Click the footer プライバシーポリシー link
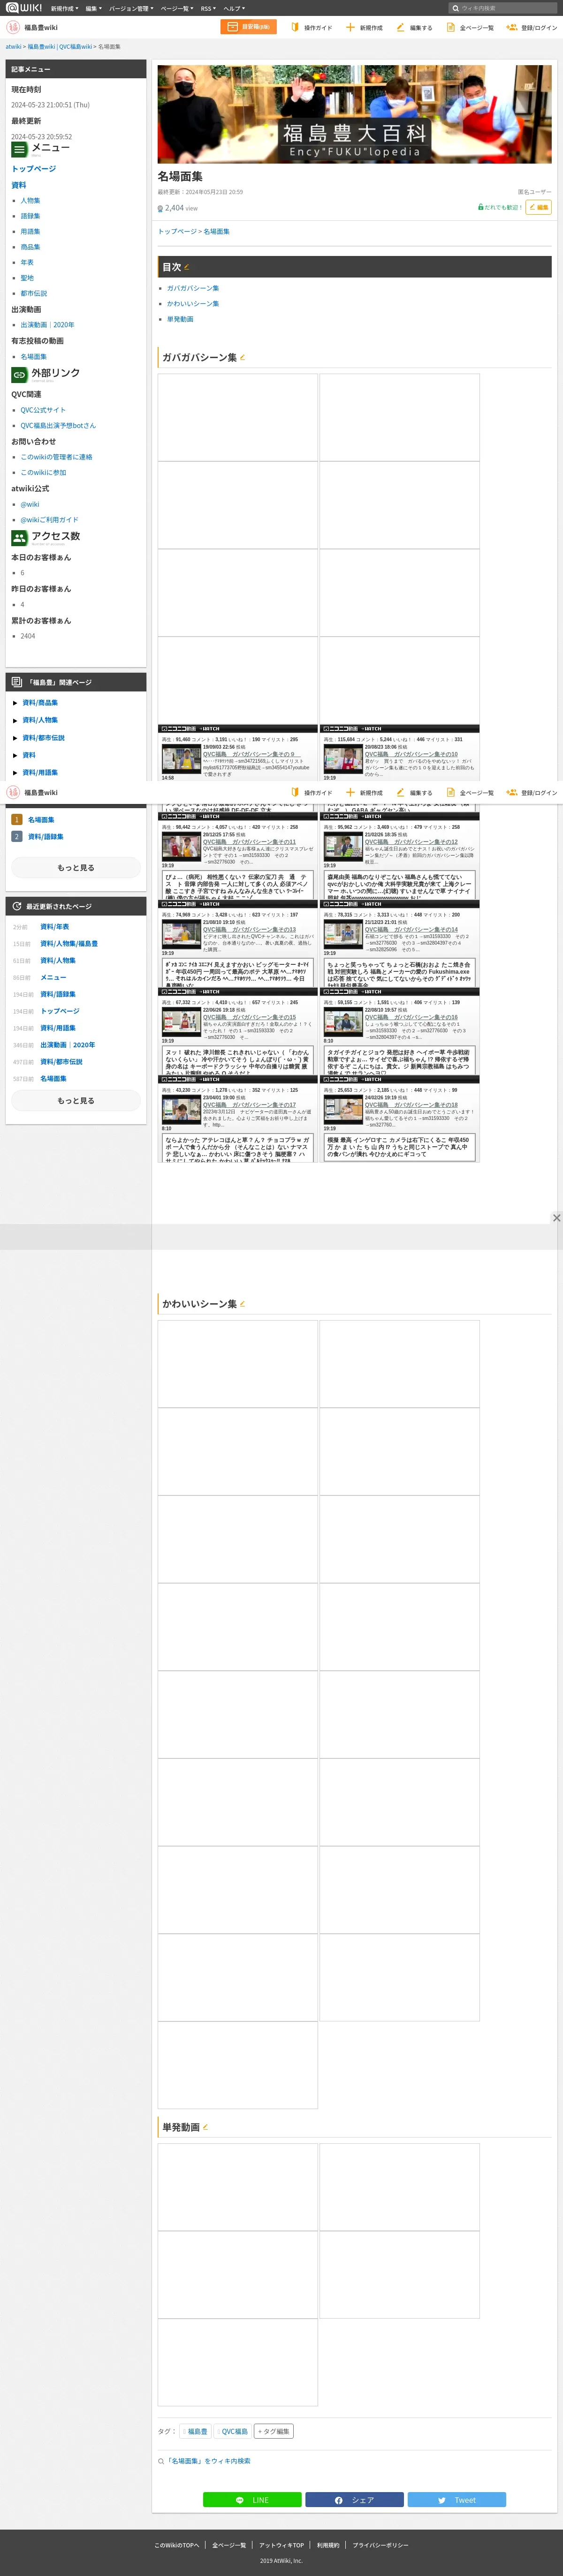This screenshot has width=563, height=2576. pos(380,2545)
